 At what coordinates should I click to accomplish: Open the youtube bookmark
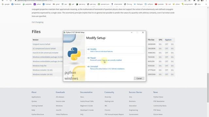159,4
